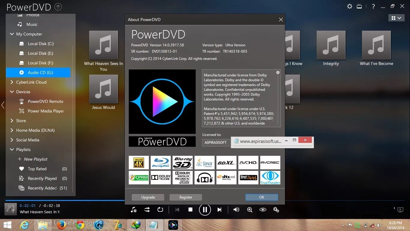Mute the volume speaker icon
The image size is (410, 231).
(236, 210)
